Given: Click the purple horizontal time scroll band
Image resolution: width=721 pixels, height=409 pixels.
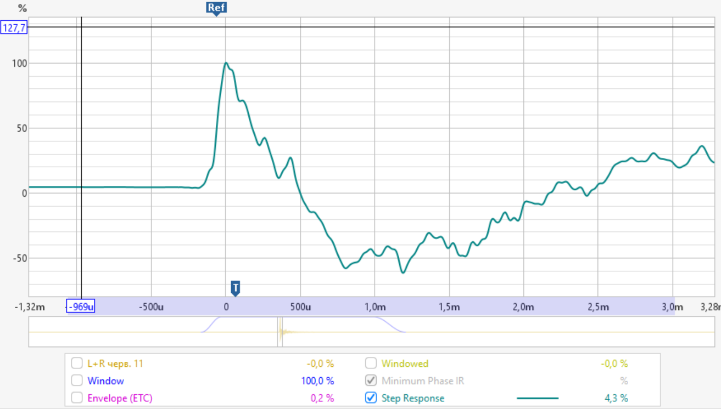Looking at the screenshot, I should pos(384,306).
